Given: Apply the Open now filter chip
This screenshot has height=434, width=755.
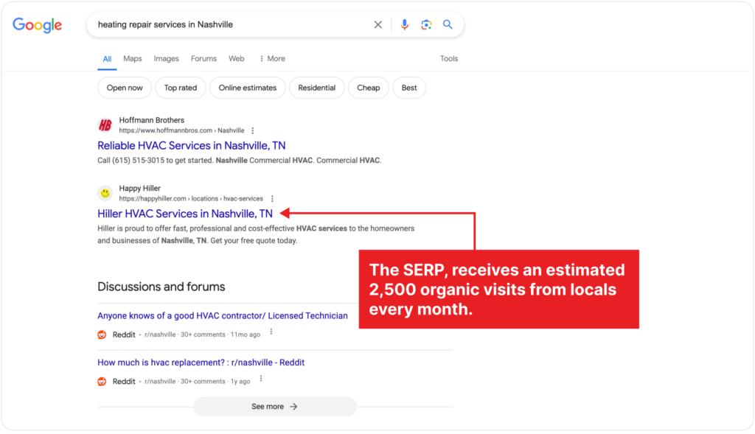Looking at the screenshot, I should click(x=125, y=88).
